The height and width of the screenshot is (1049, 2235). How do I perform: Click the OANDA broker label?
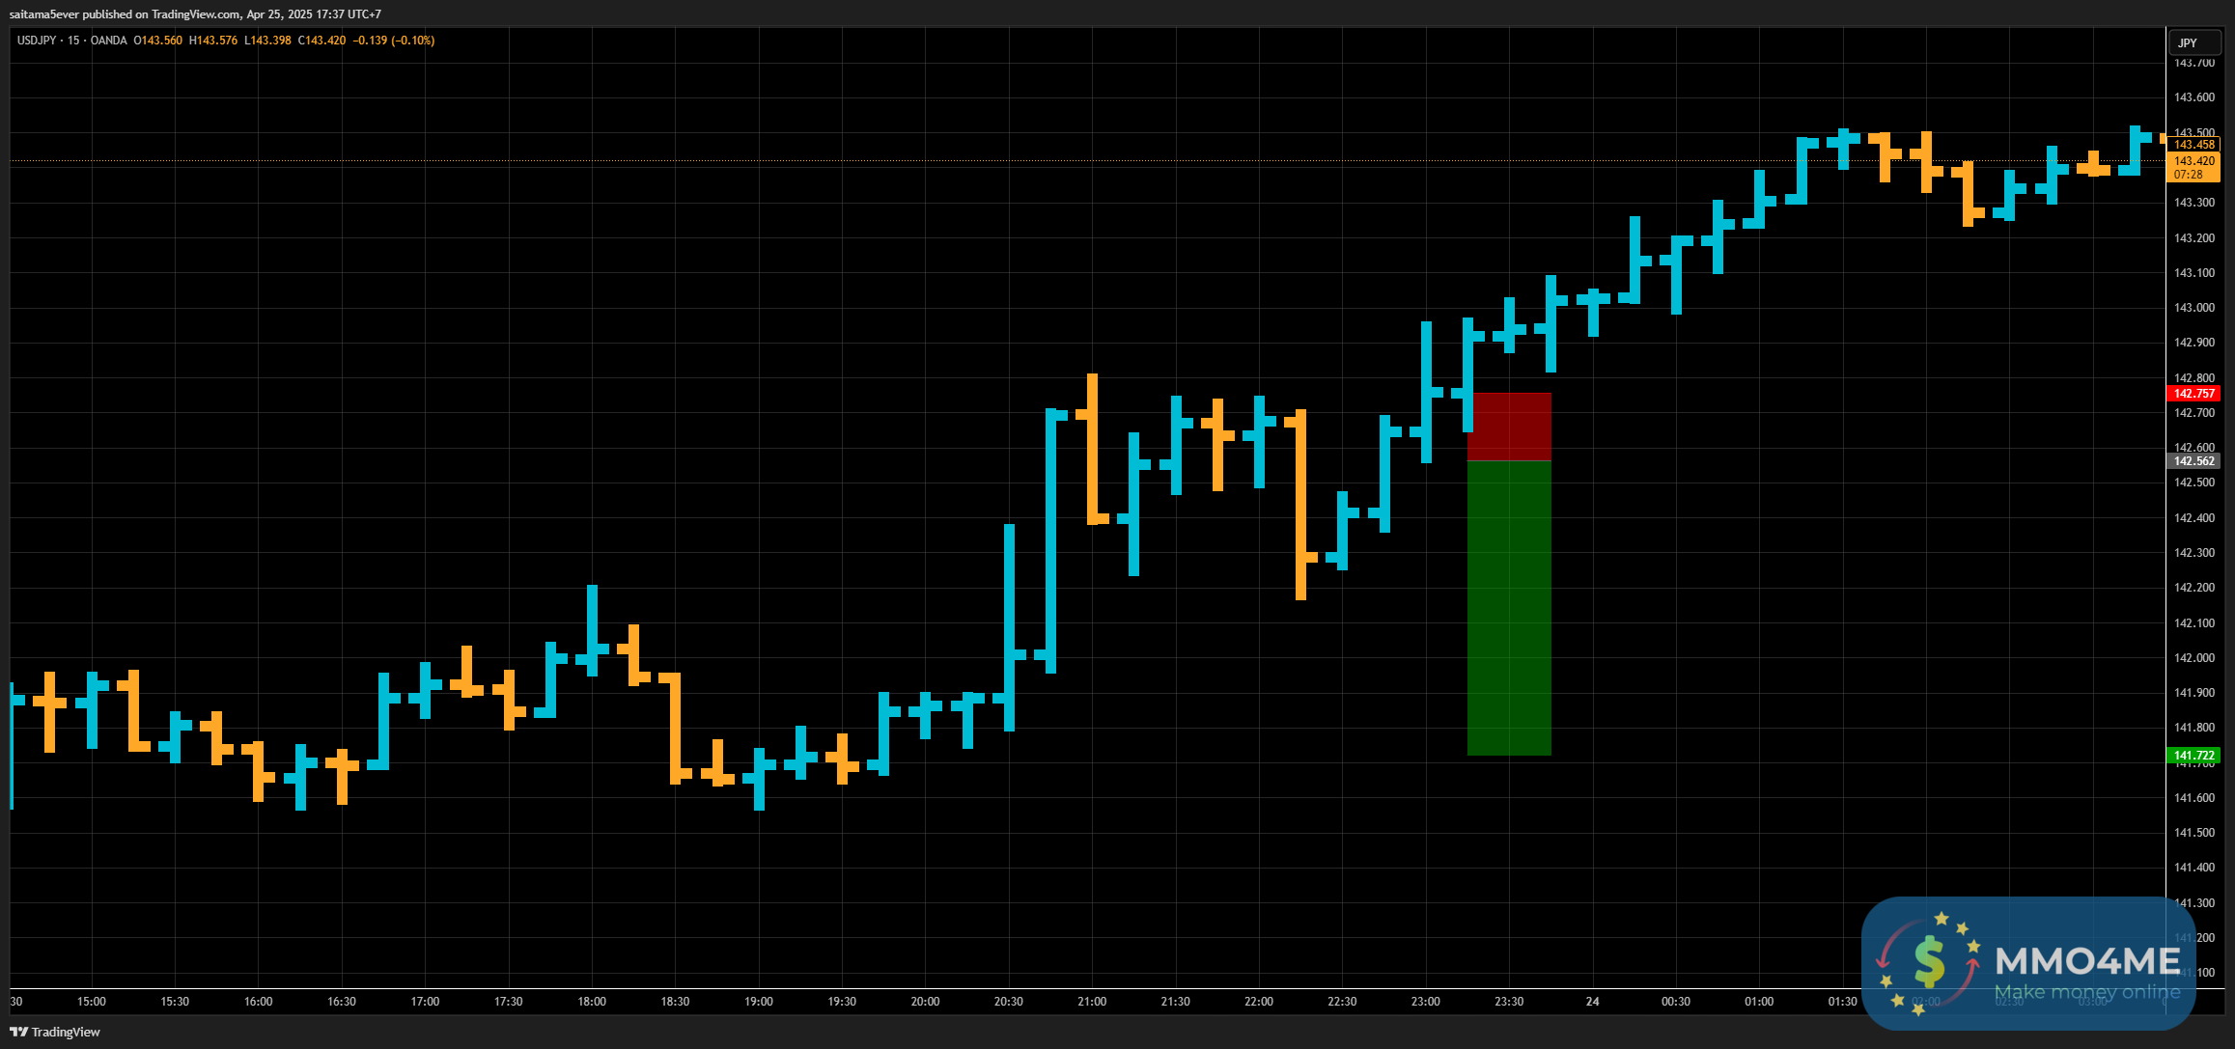click(x=109, y=41)
